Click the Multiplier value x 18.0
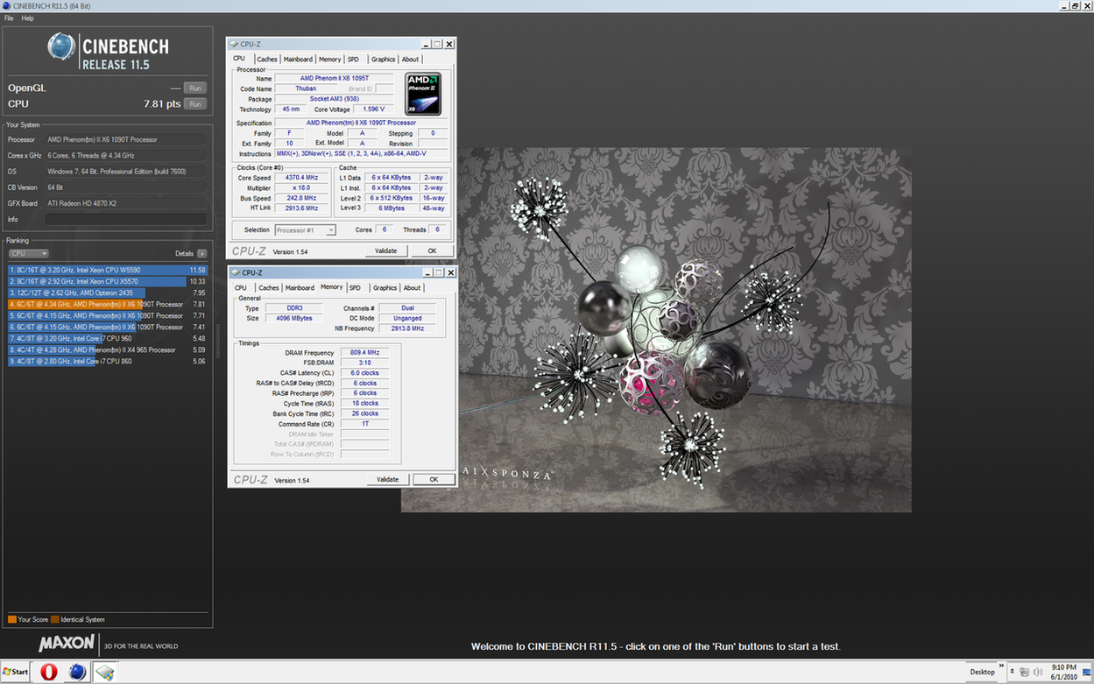 (x=300, y=187)
